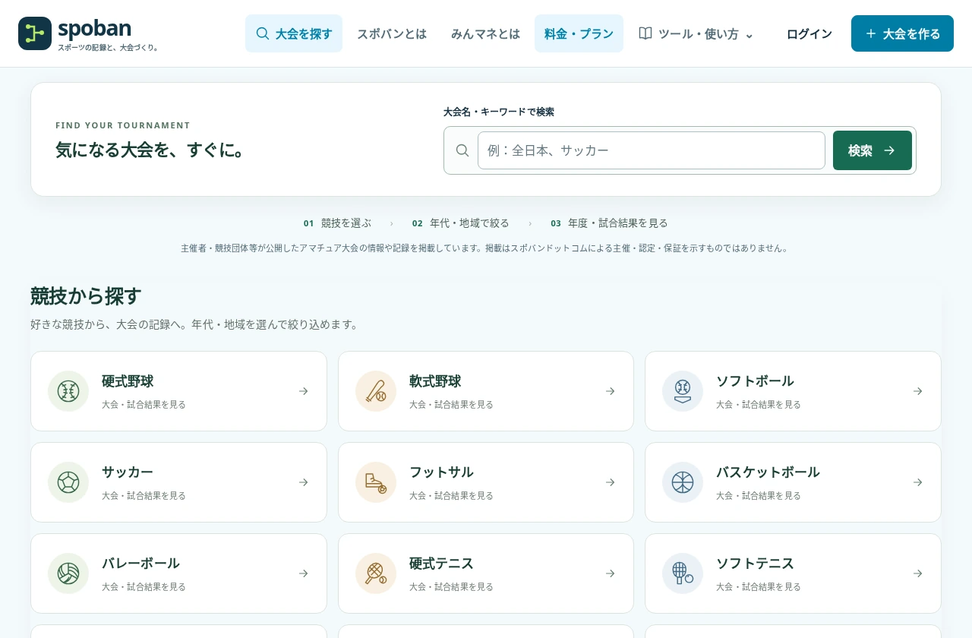Click step 02 年代・地域で絞る text
Screen dimensions: 972x638
tap(461, 223)
